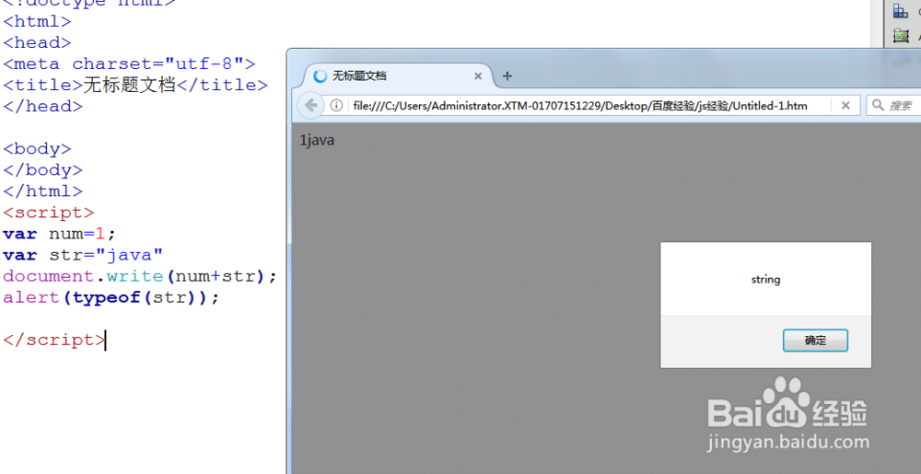Click the magnifier search icon
The height and width of the screenshot is (474, 921).
[x=878, y=105]
